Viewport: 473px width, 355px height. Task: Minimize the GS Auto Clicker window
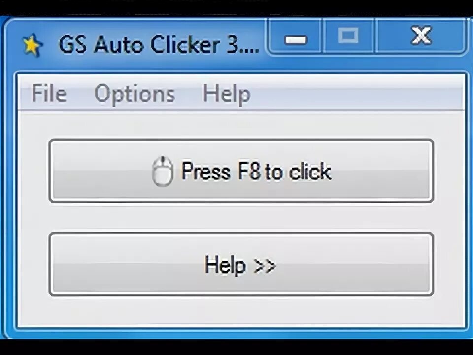tap(296, 38)
